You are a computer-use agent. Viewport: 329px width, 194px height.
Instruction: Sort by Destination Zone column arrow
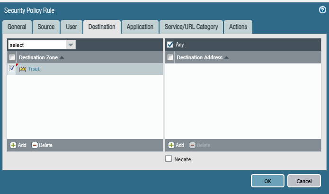[62, 57]
